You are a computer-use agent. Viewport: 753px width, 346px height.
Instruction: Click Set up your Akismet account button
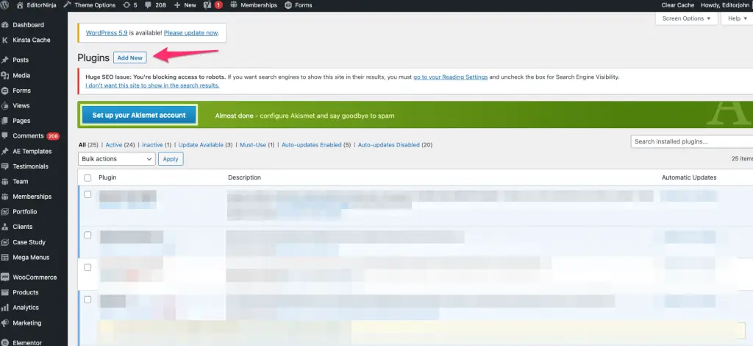point(139,116)
